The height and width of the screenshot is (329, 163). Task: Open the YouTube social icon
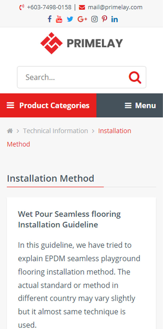[x=59, y=19]
